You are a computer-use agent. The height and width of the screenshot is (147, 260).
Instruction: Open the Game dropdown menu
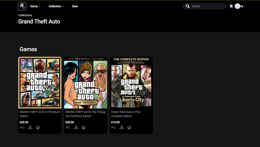[x=35, y=6]
